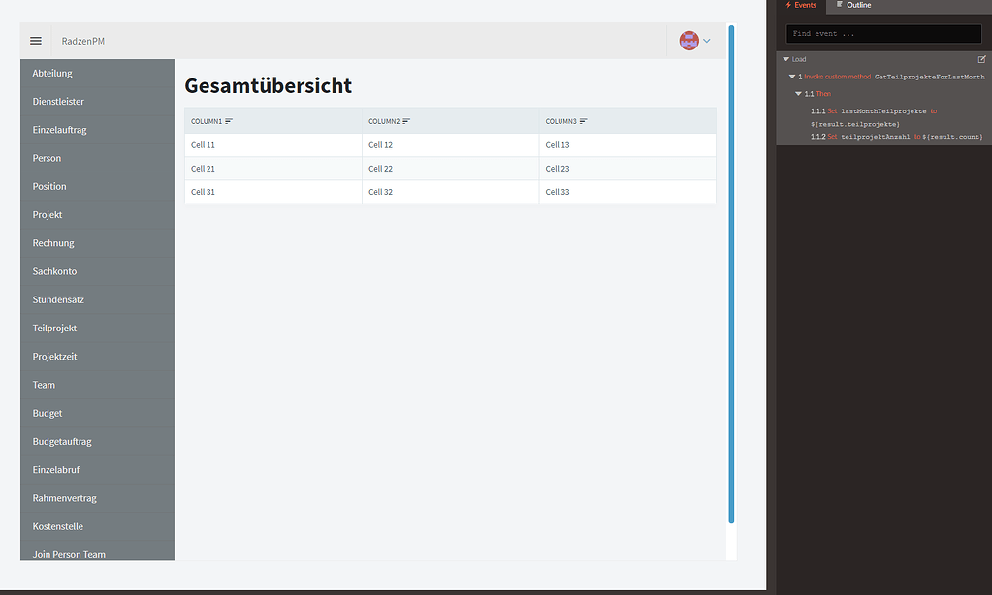Open the Cell 11 link
Viewport: 992px width, 595px height.
tap(202, 144)
